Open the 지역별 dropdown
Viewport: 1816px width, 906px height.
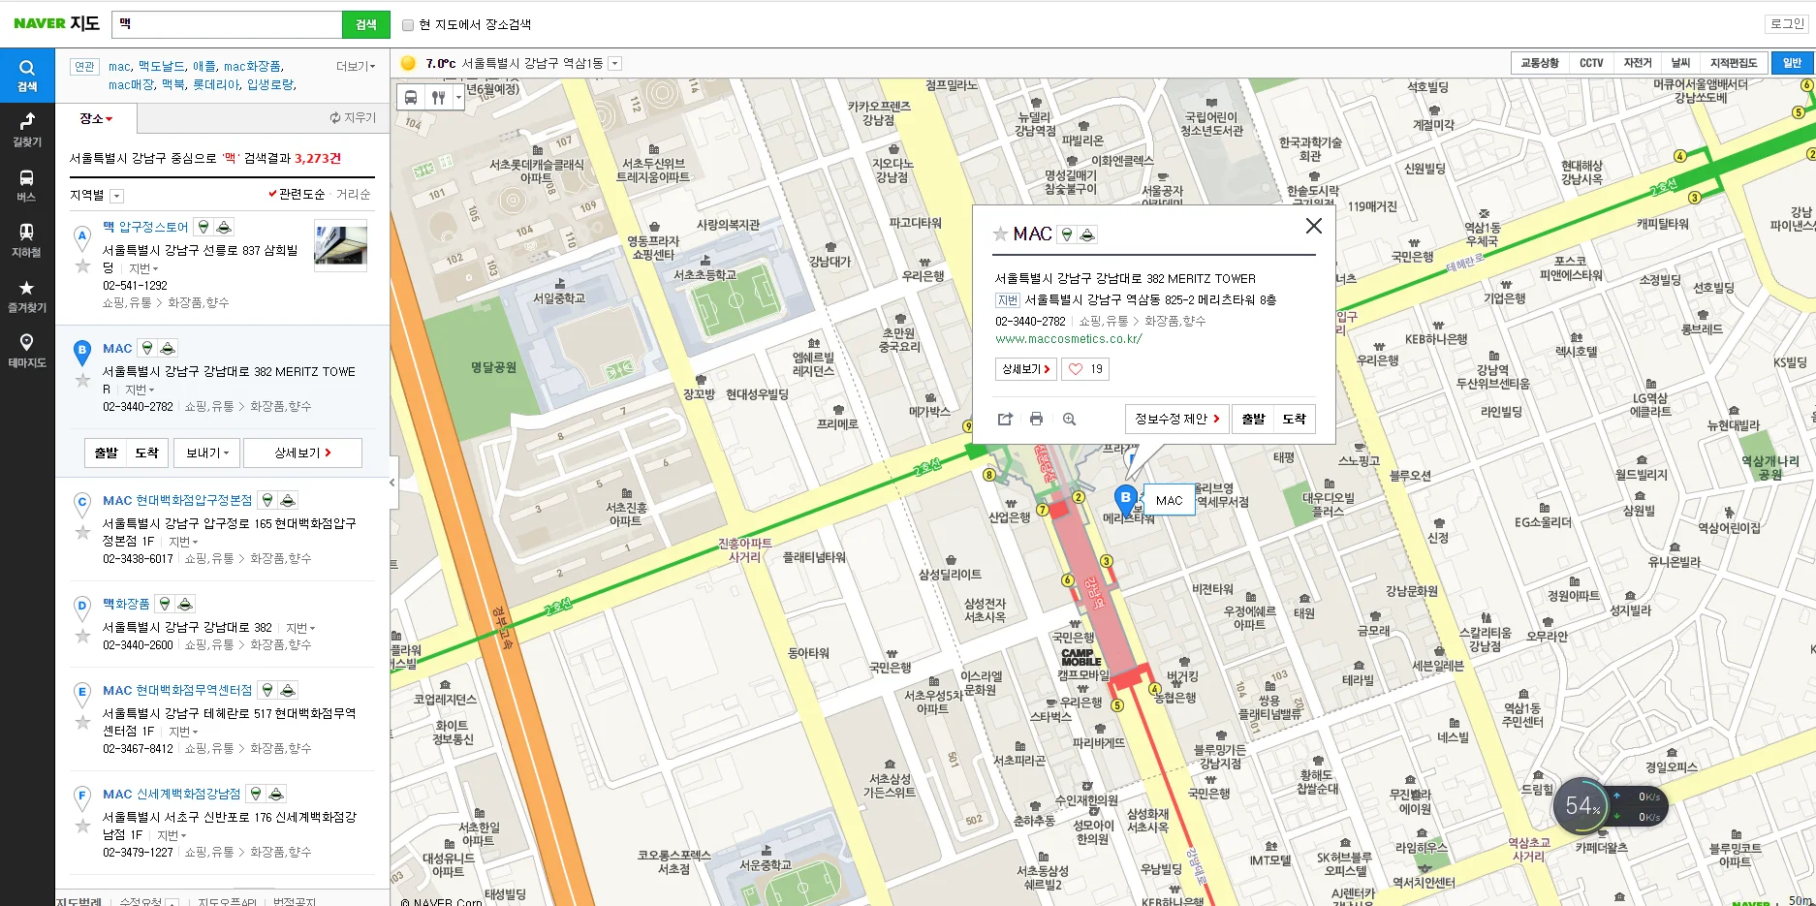tap(116, 195)
